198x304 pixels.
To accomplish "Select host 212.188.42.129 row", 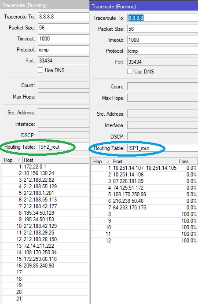I will click(x=45, y=226).
